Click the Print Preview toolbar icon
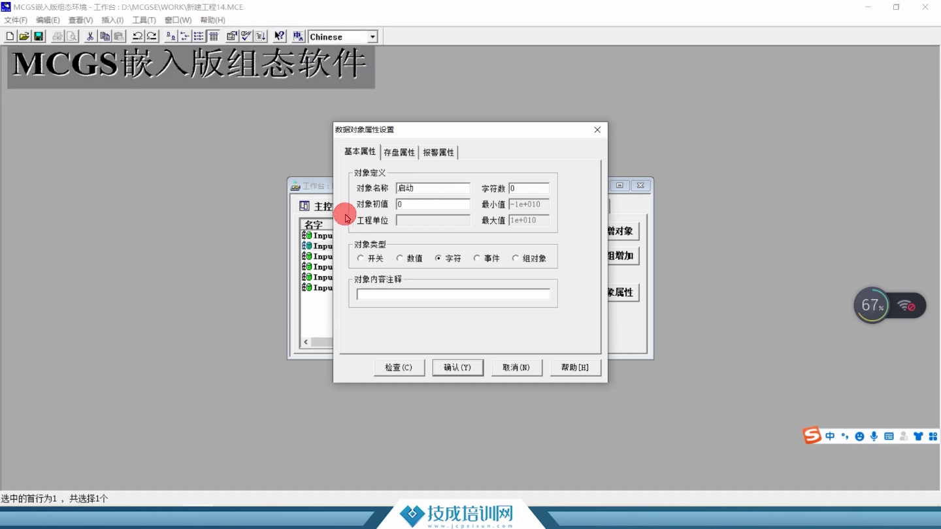 point(72,37)
